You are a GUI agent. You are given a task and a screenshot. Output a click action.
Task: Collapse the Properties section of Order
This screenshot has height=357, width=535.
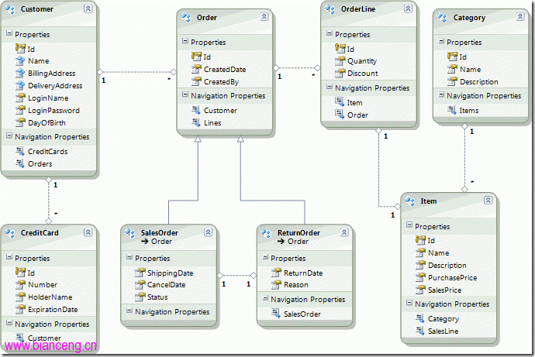185,41
